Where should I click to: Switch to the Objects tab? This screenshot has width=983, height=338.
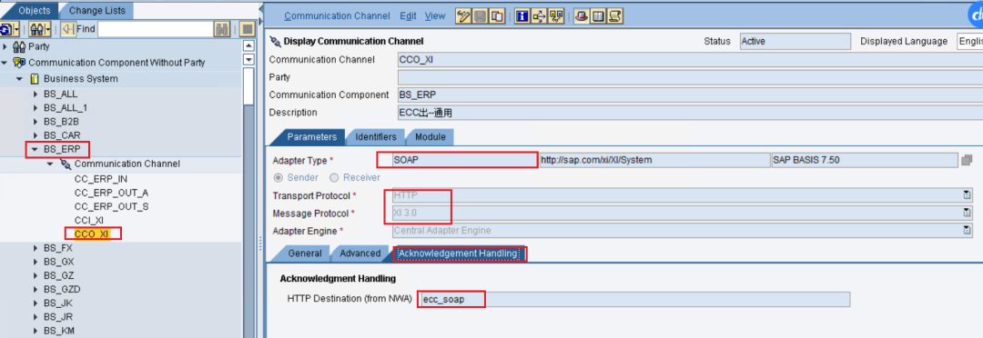(34, 10)
